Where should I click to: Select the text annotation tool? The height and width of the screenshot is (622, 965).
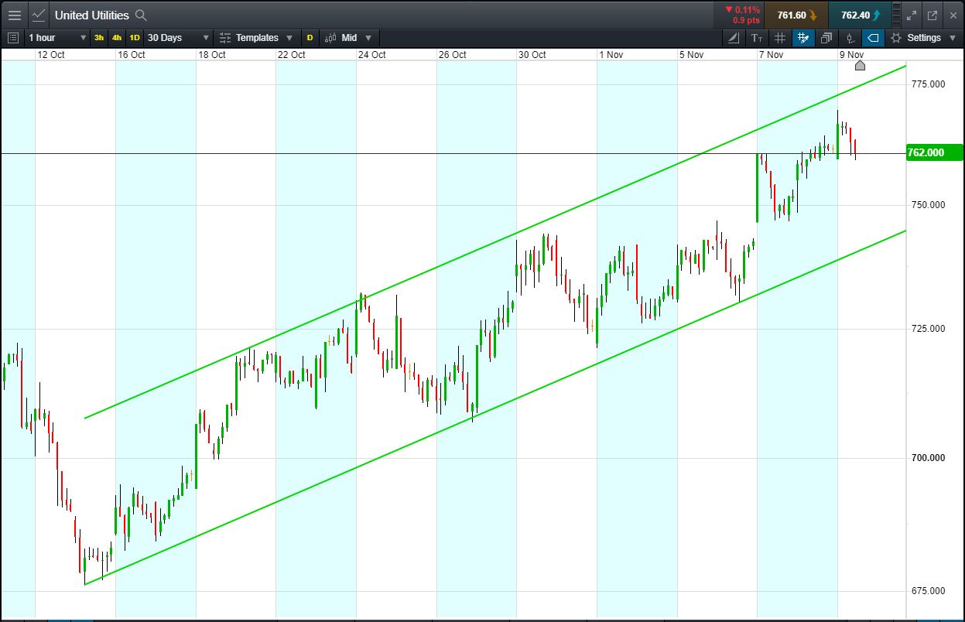[757, 37]
